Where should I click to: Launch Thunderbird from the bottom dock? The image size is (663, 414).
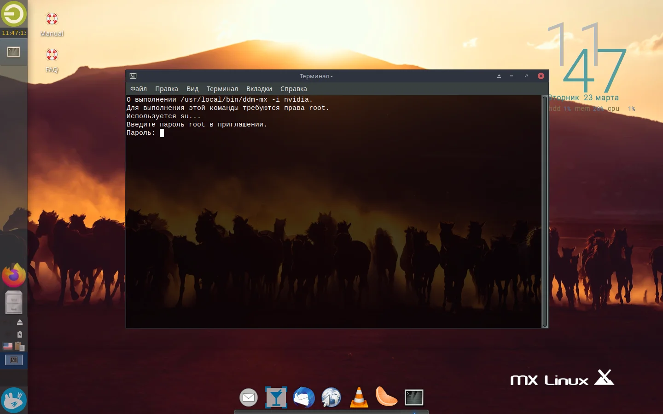tap(304, 397)
